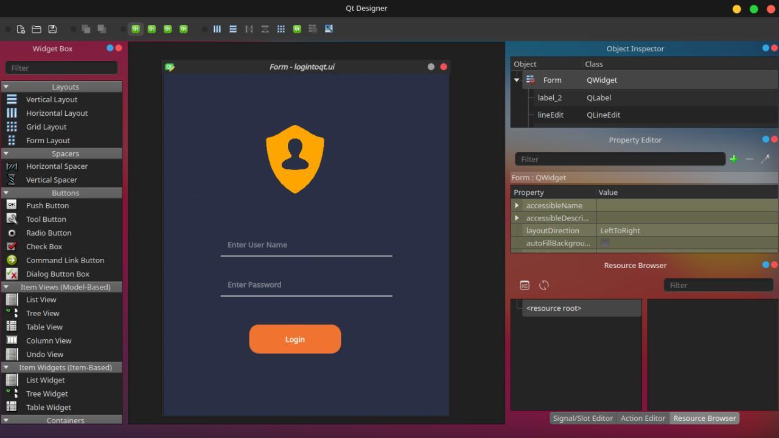Click the remove property minus icon
Image resolution: width=779 pixels, height=438 pixels.
(749, 159)
